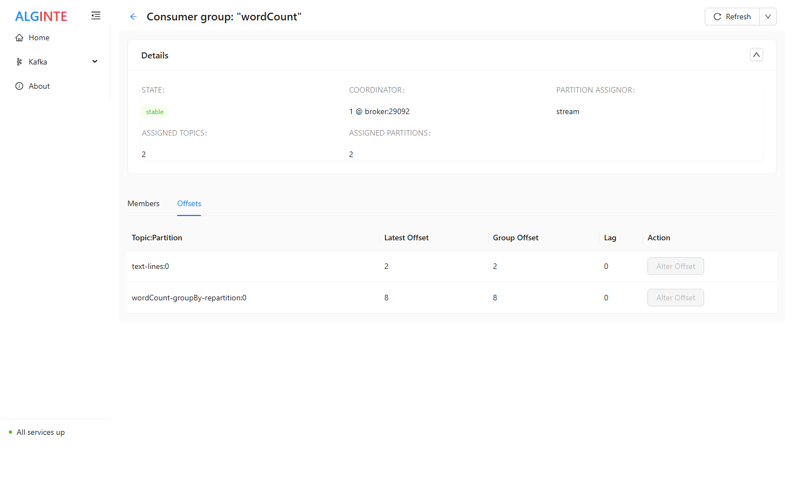Click coordinator value 1 @ broker:29092

pos(379,111)
